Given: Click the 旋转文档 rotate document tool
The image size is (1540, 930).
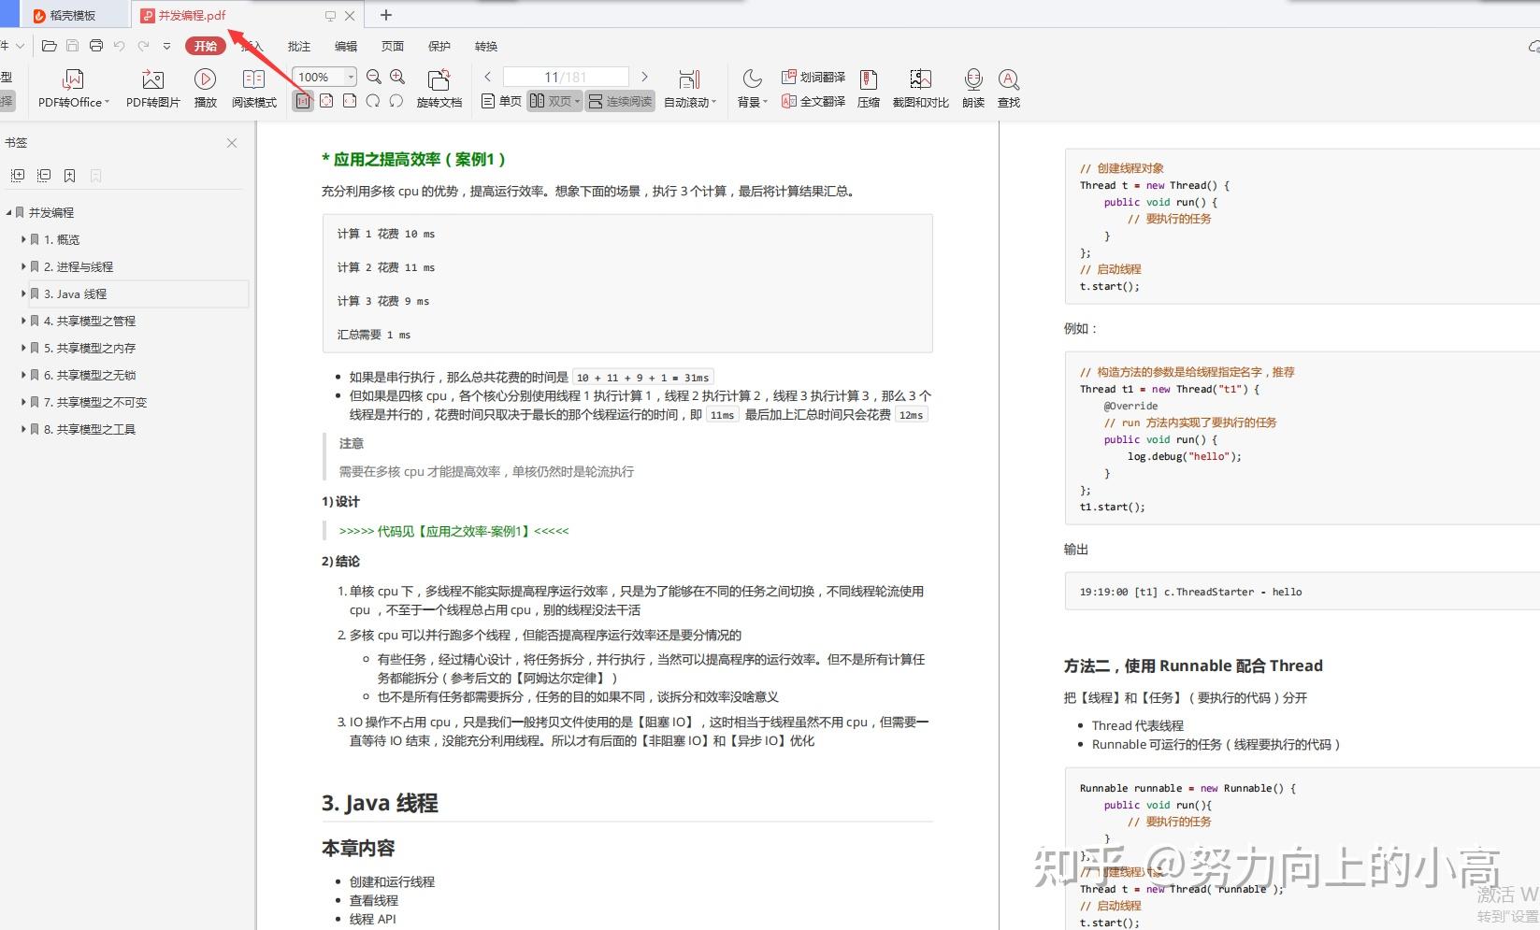Looking at the screenshot, I should click(439, 89).
